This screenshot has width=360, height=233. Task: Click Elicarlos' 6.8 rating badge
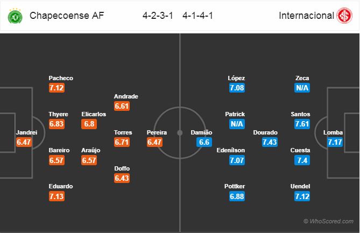(89, 124)
